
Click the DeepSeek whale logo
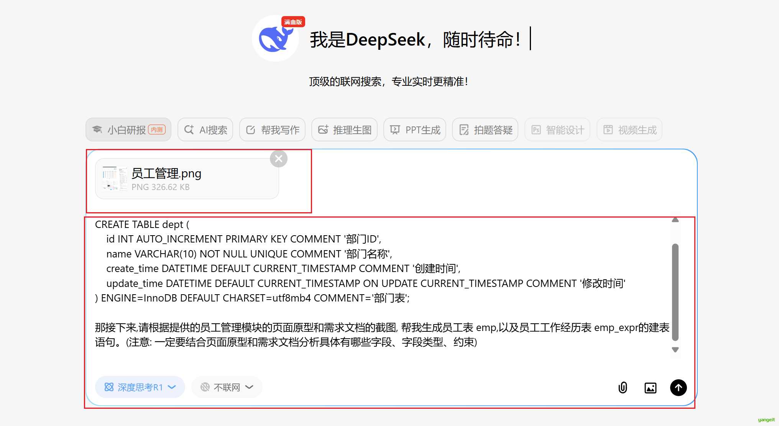[x=275, y=38]
